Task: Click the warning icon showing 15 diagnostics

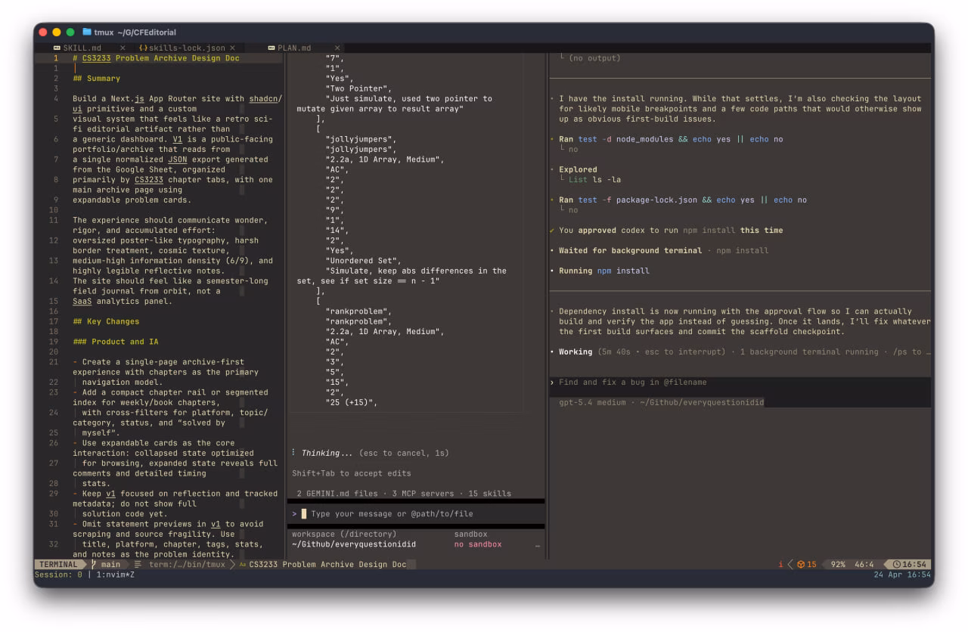Action: point(799,564)
